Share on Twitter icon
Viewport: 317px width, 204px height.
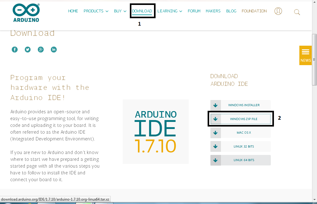pyautogui.click(x=28, y=49)
